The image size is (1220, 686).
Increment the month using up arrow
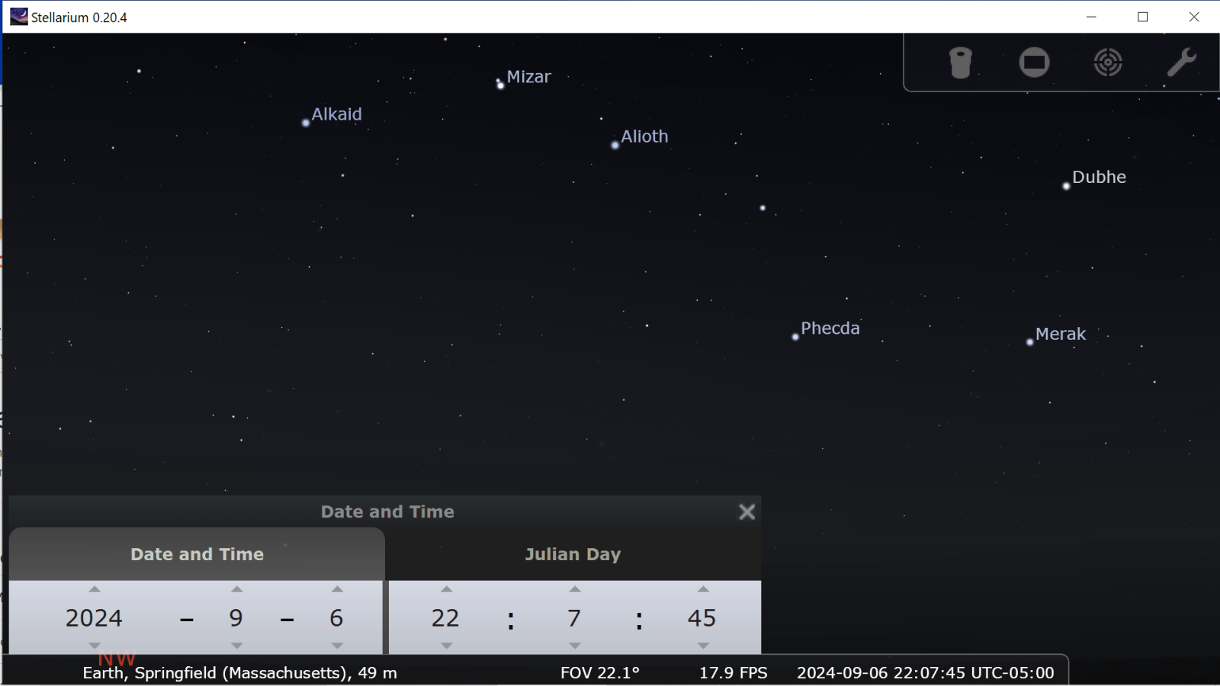(237, 589)
